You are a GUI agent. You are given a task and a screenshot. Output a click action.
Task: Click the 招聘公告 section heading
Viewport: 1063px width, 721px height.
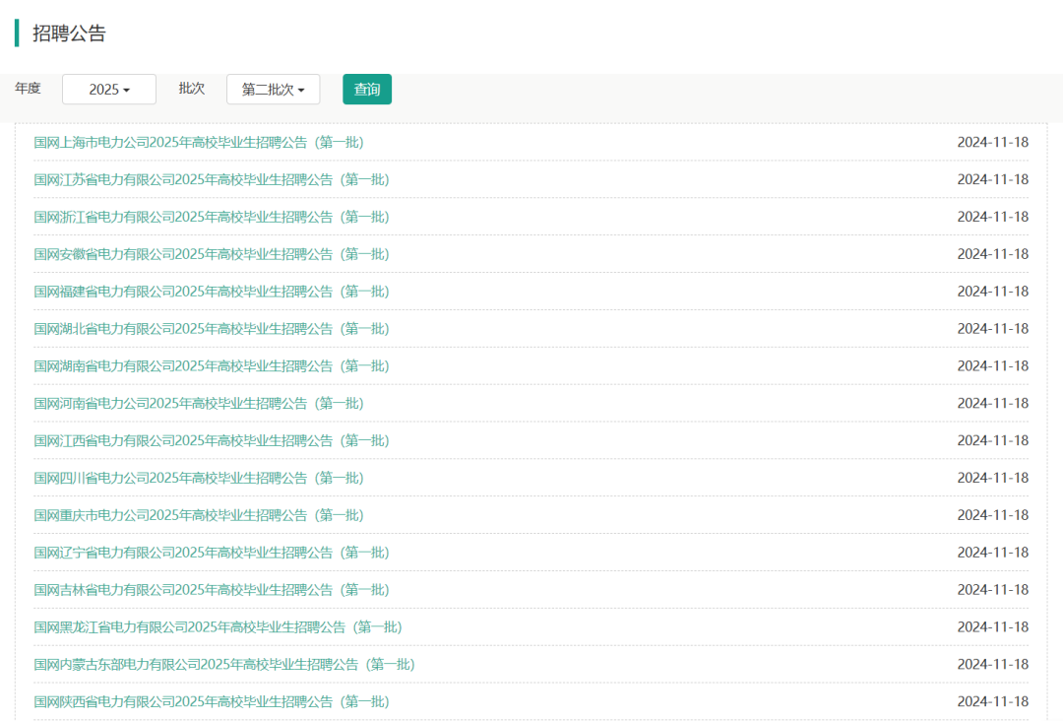[69, 33]
